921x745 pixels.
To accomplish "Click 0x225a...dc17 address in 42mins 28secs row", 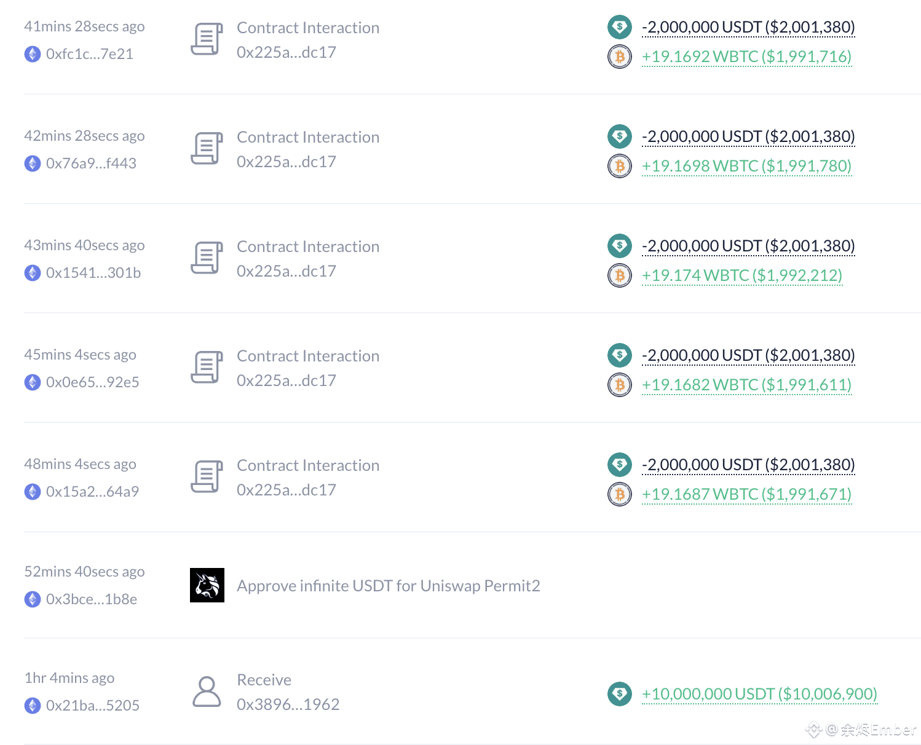I will coord(287,162).
